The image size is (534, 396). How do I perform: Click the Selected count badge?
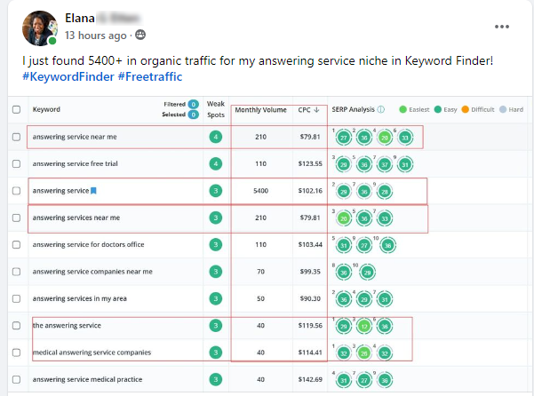point(193,115)
